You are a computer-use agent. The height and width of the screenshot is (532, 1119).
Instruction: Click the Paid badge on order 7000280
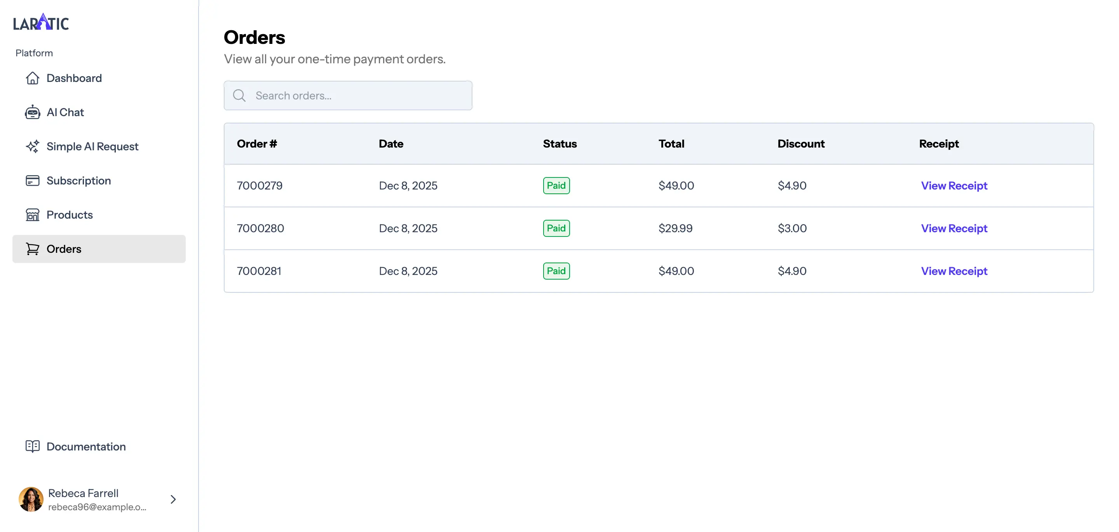(556, 228)
